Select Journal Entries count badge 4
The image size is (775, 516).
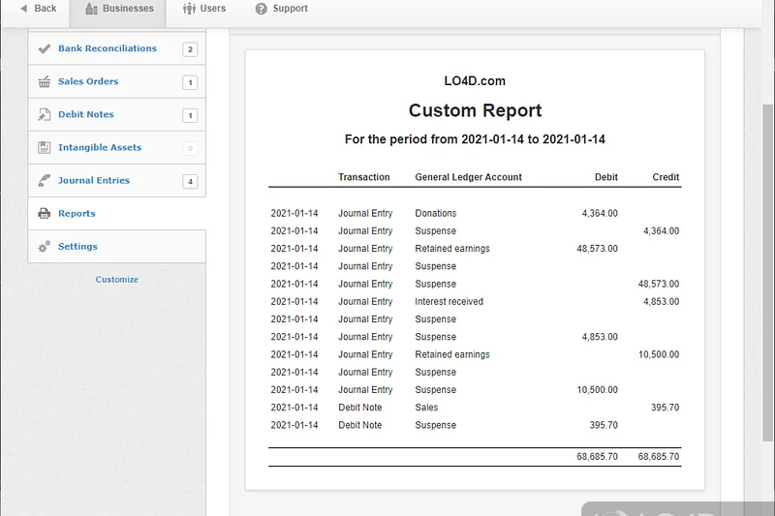point(190,181)
